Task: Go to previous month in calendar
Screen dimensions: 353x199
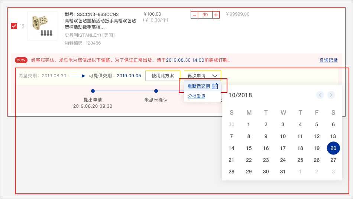Action: click(x=320, y=95)
